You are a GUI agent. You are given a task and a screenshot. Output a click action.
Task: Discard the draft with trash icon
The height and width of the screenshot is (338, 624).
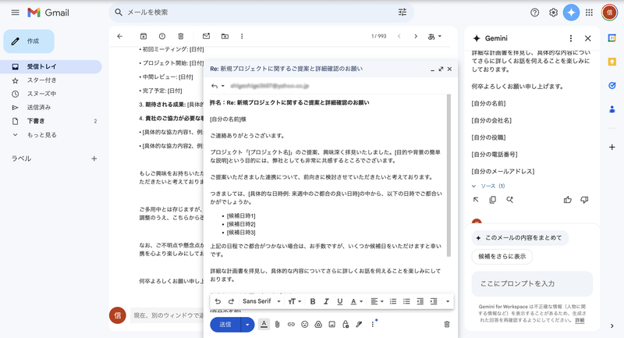click(x=447, y=324)
